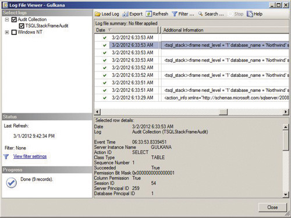Click the Help book icon

250,14
